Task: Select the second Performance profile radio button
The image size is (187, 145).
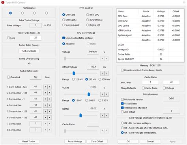Action: (22, 13)
